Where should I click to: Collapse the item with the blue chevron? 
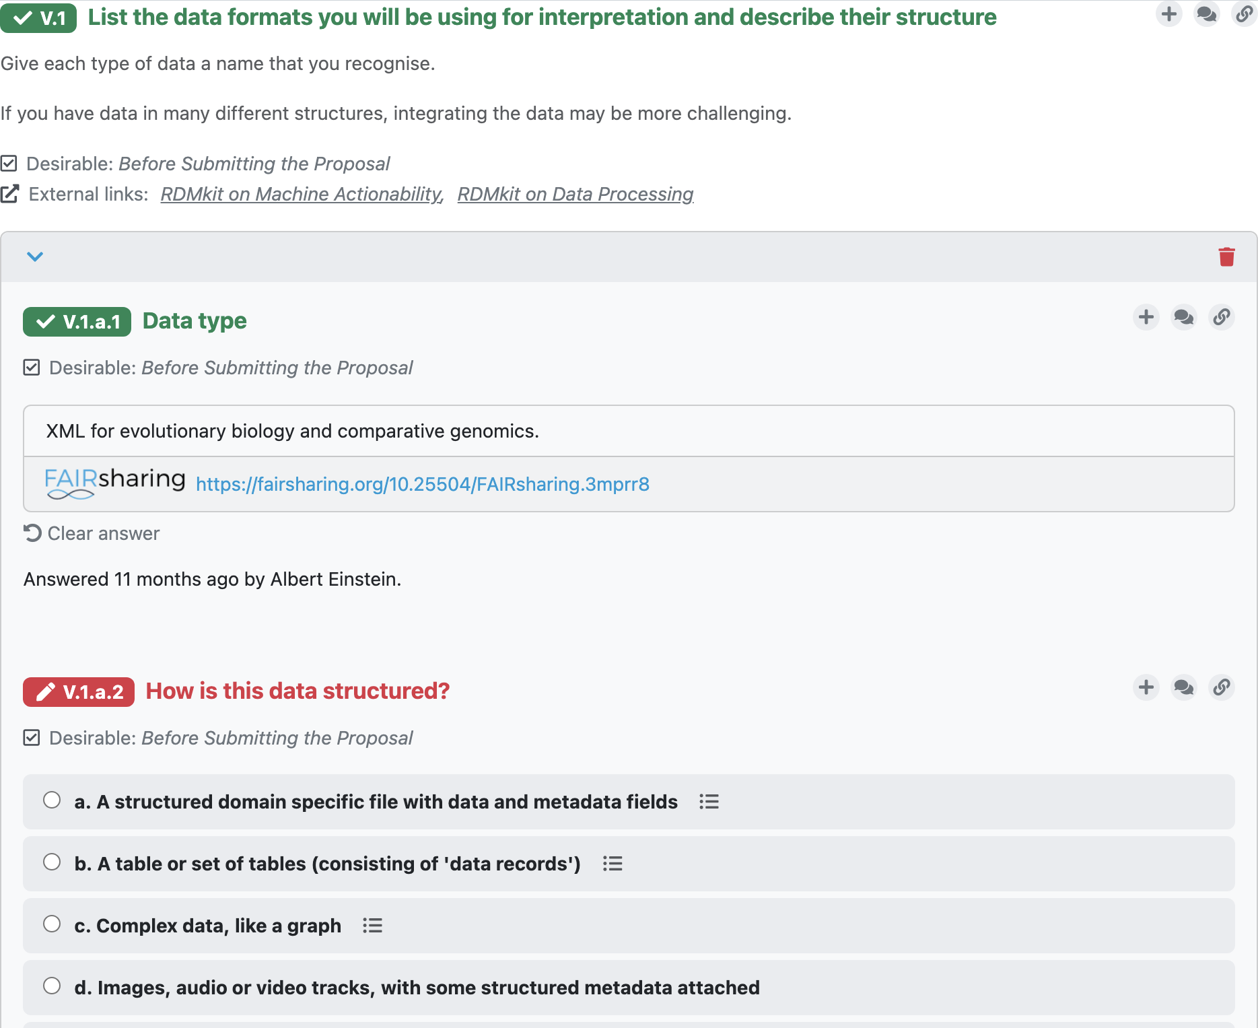[x=35, y=256]
